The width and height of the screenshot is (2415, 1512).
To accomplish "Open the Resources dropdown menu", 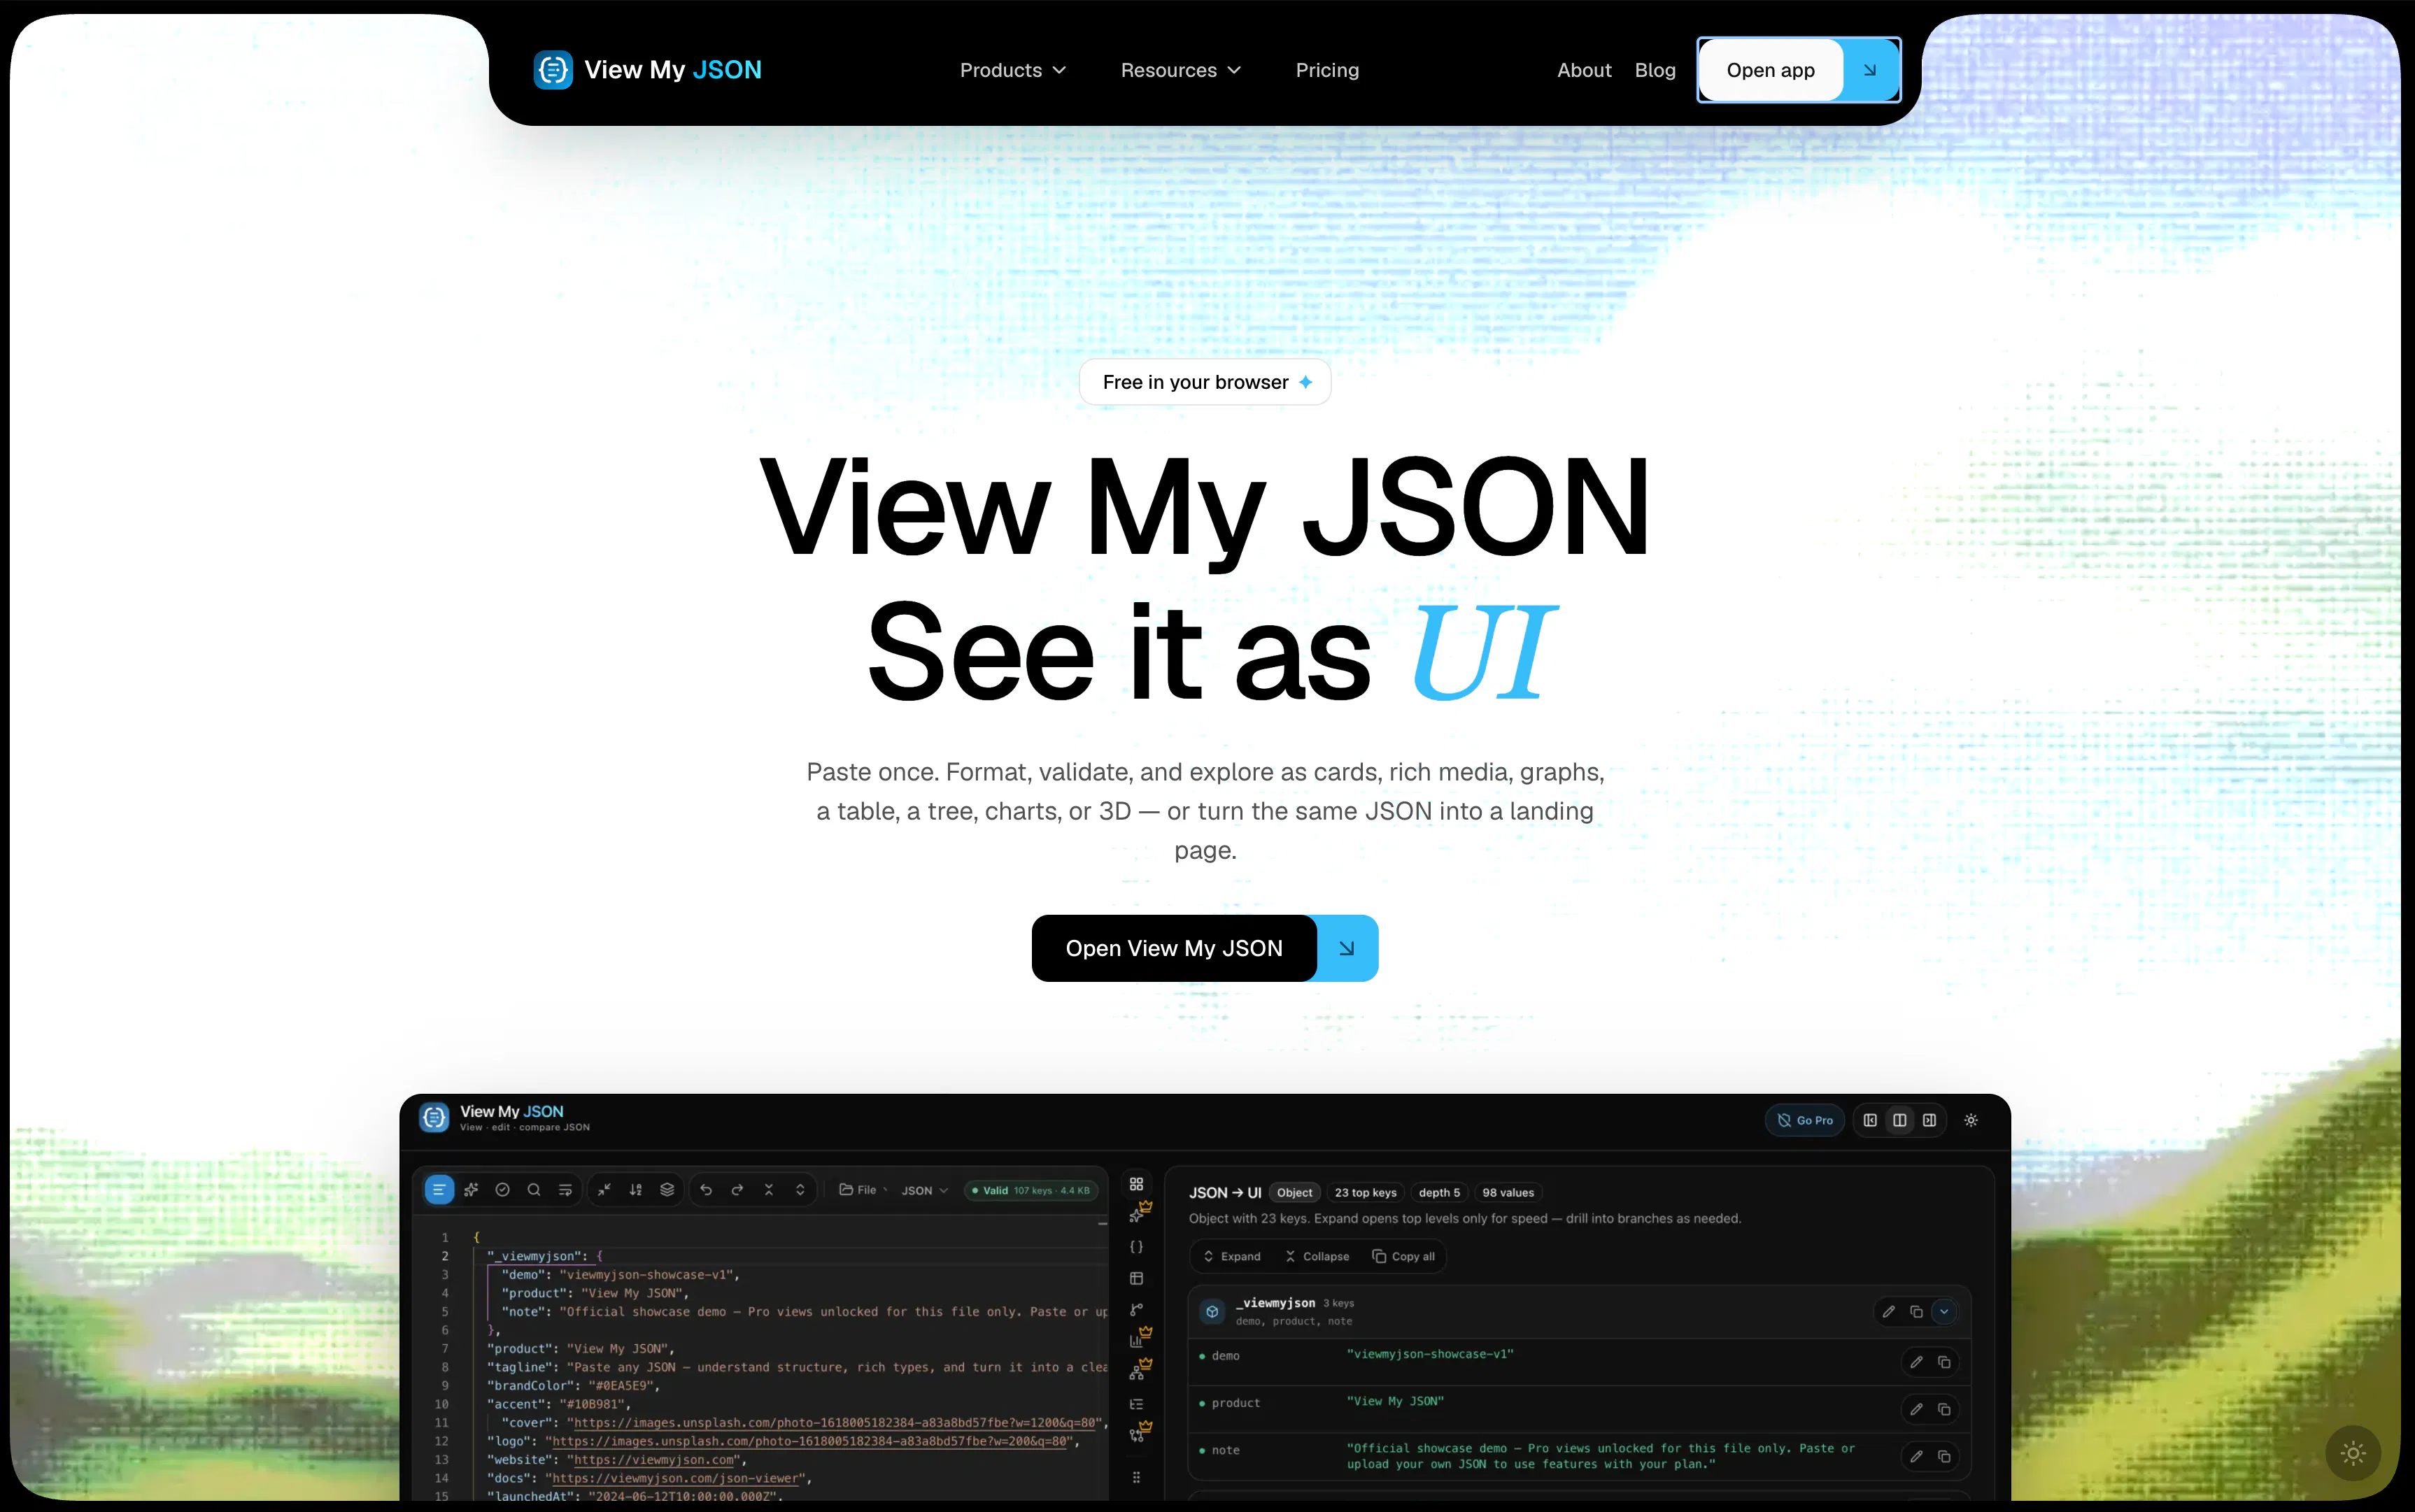I will 1180,70.
